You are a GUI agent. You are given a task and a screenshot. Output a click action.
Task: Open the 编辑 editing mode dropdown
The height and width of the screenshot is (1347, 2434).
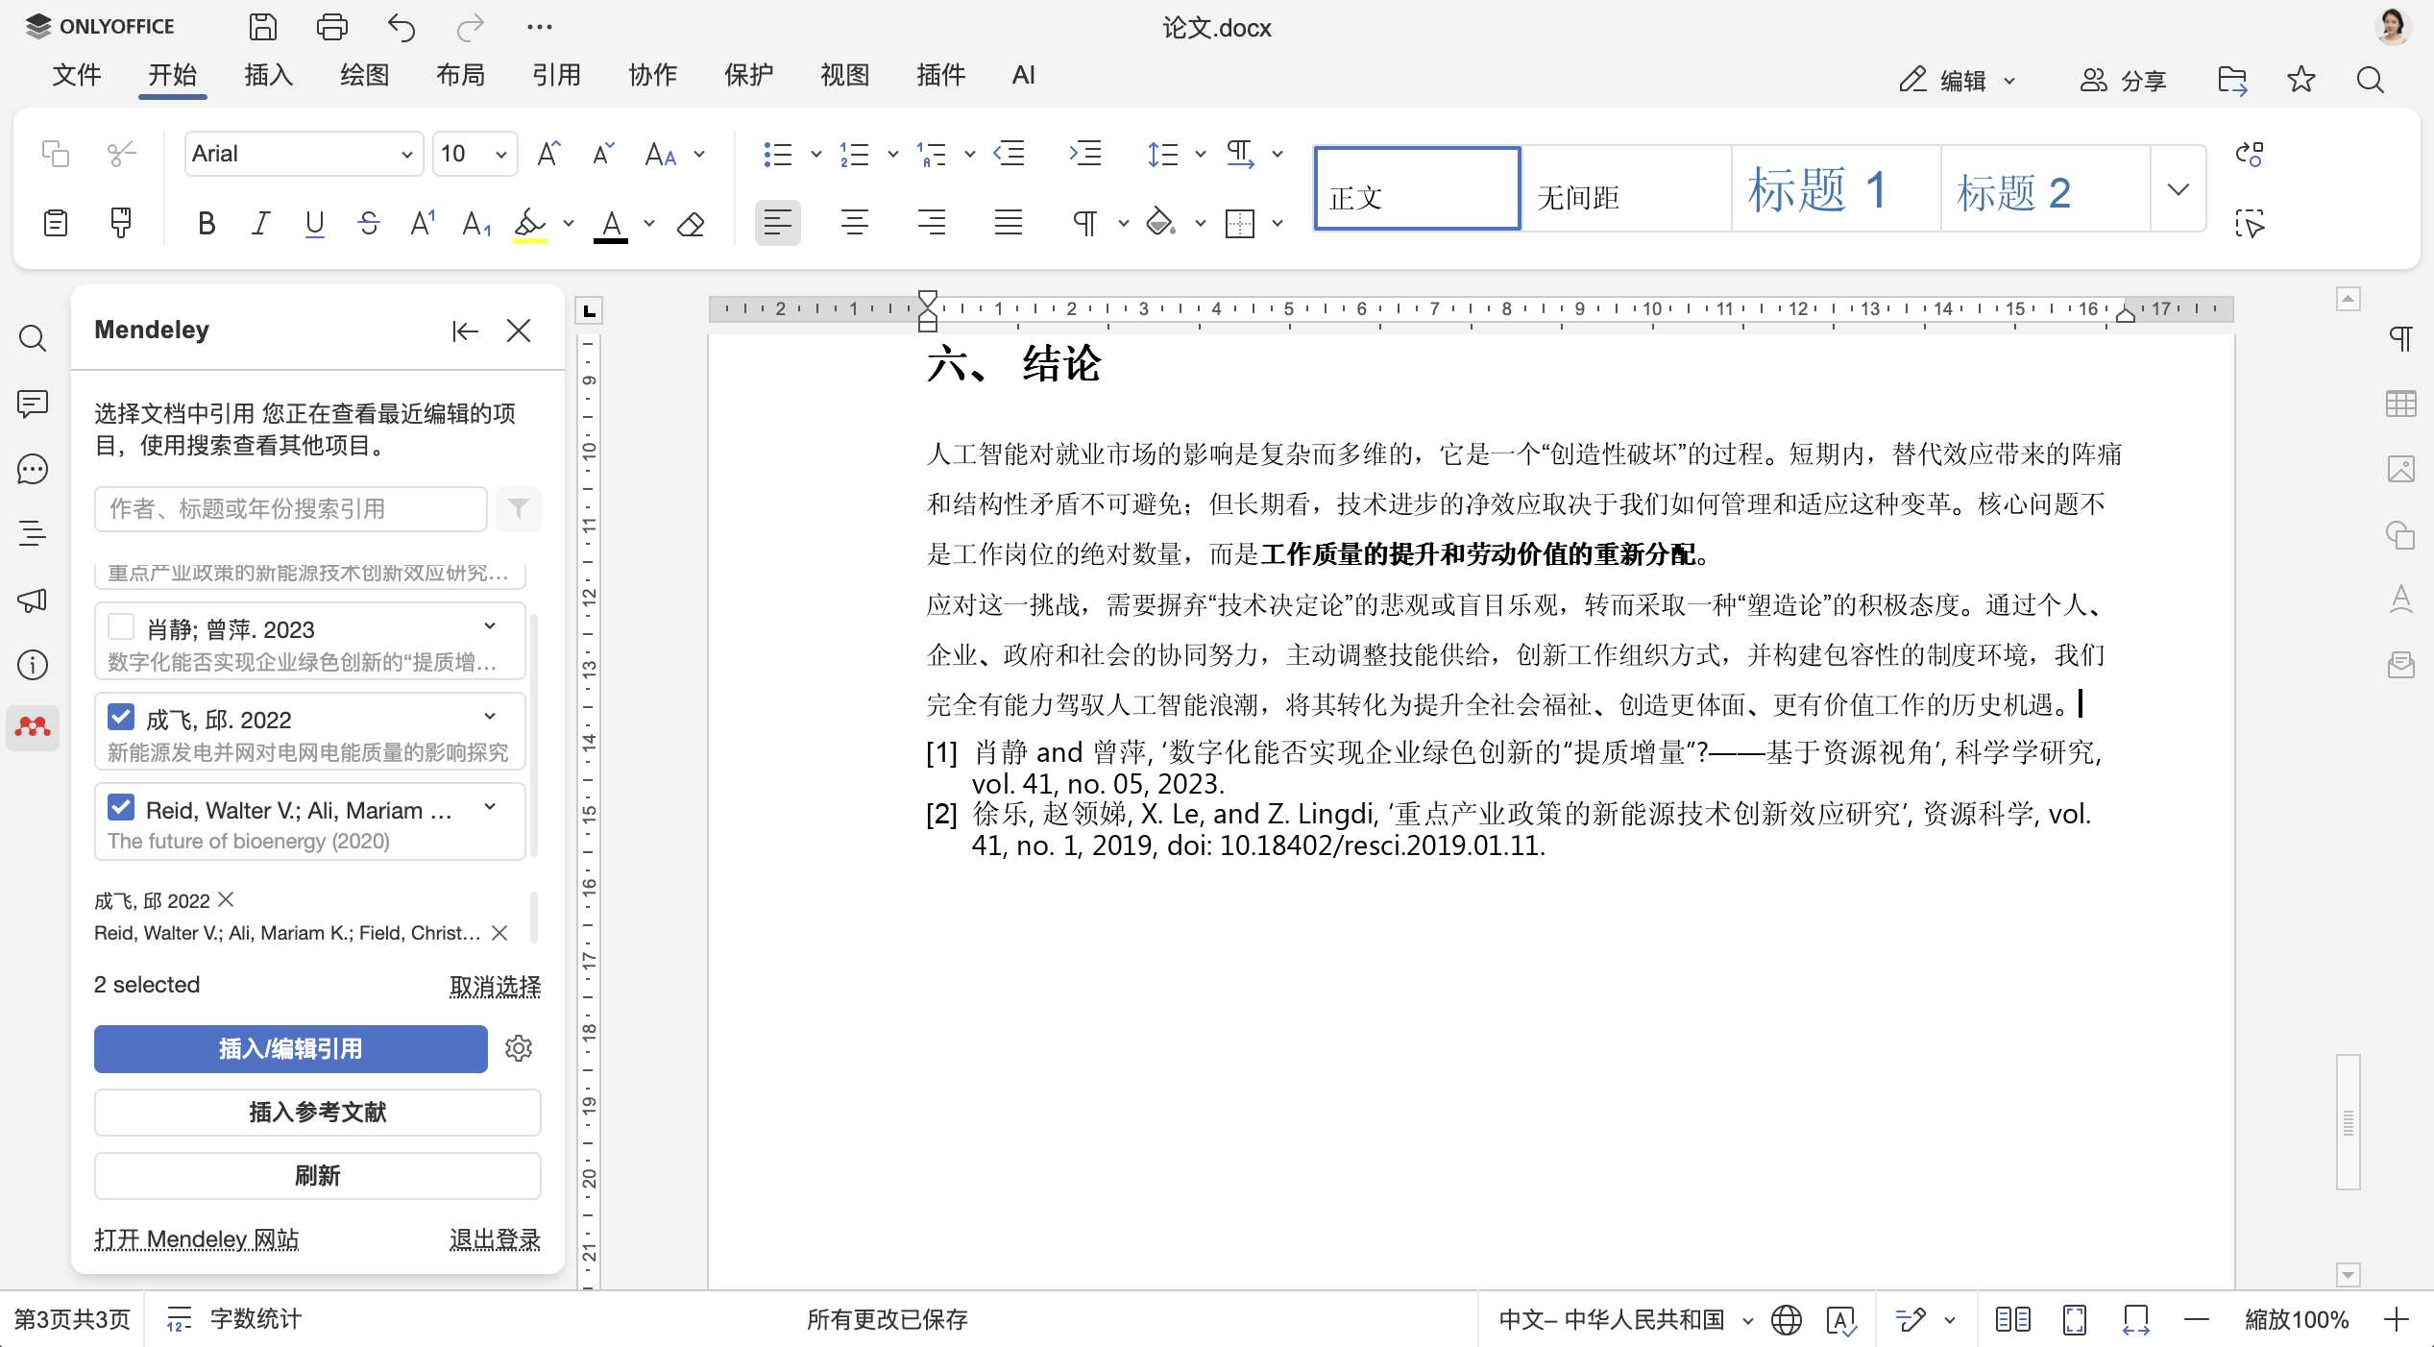(1957, 81)
